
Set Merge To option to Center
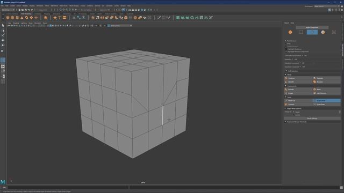pyautogui.click(x=294, y=115)
